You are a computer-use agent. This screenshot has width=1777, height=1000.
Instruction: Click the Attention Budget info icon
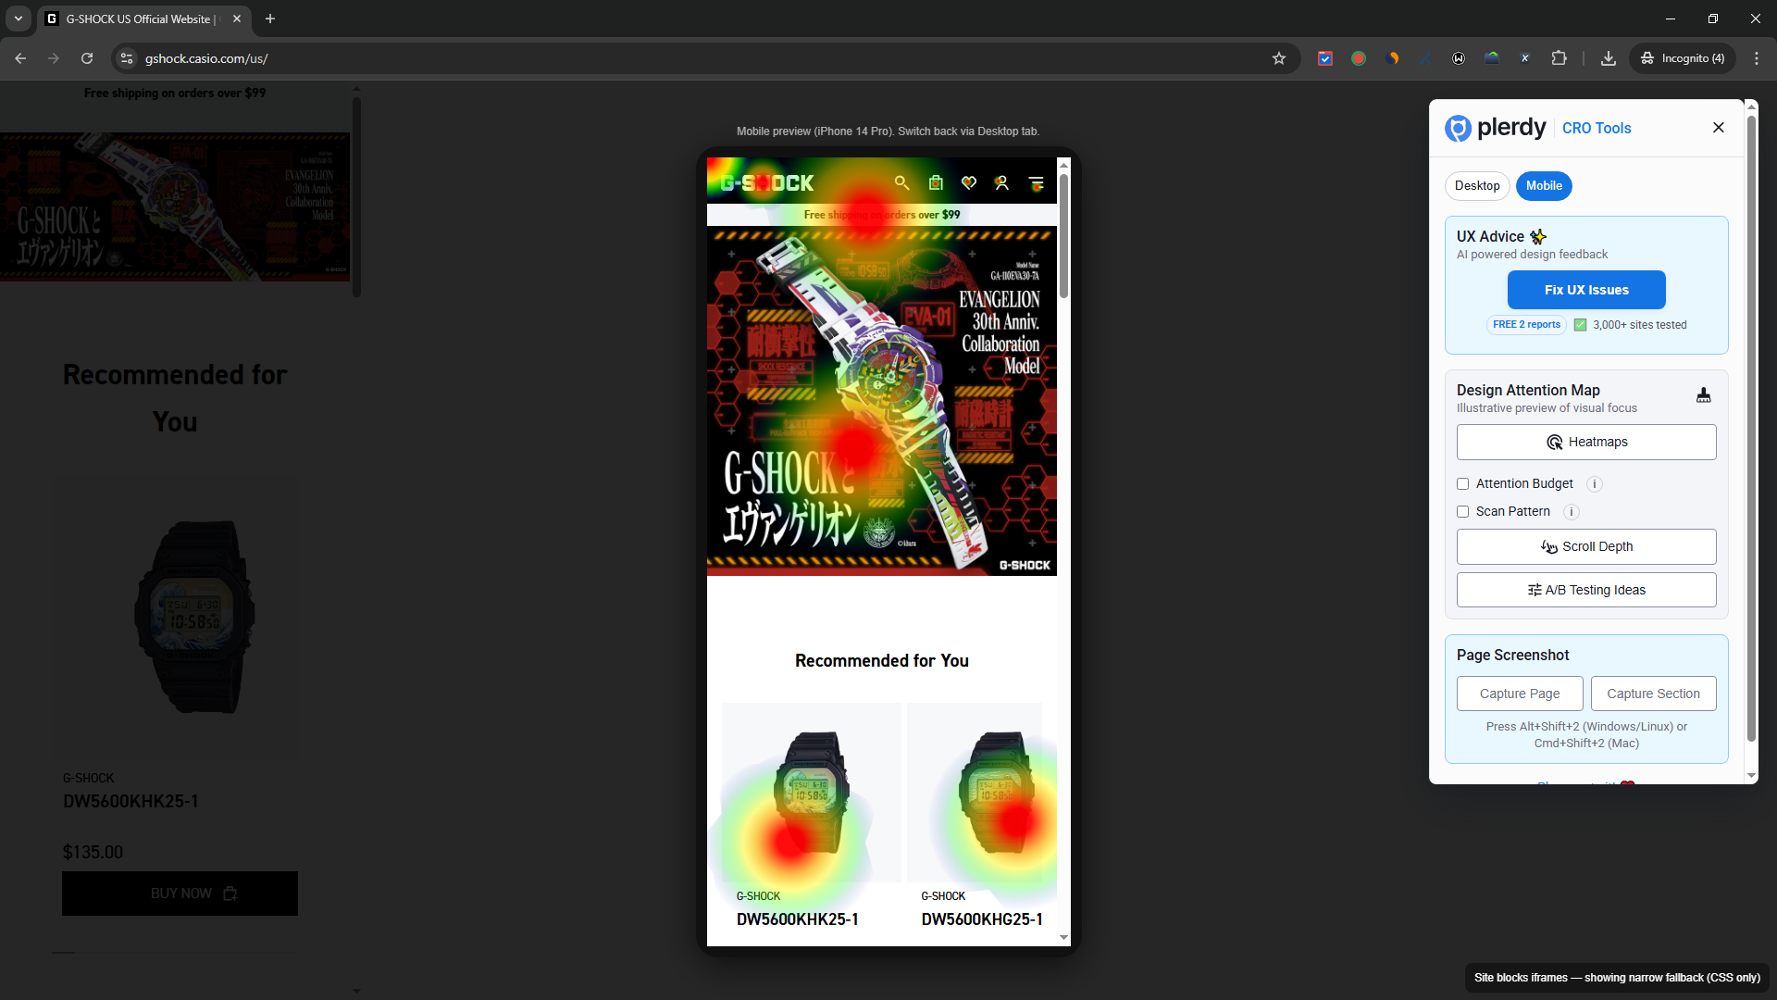coord(1595,484)
